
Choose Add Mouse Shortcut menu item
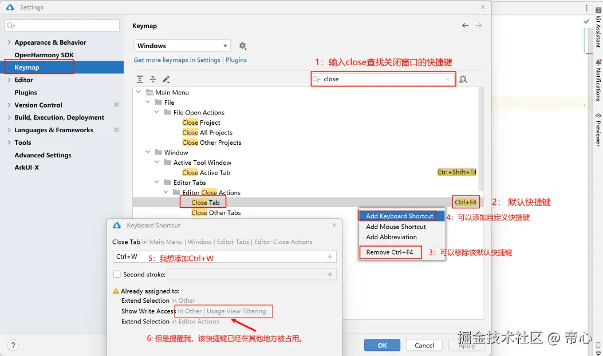pos(401,227)
